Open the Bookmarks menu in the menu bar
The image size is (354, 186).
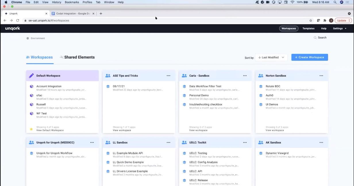[72, 2]
